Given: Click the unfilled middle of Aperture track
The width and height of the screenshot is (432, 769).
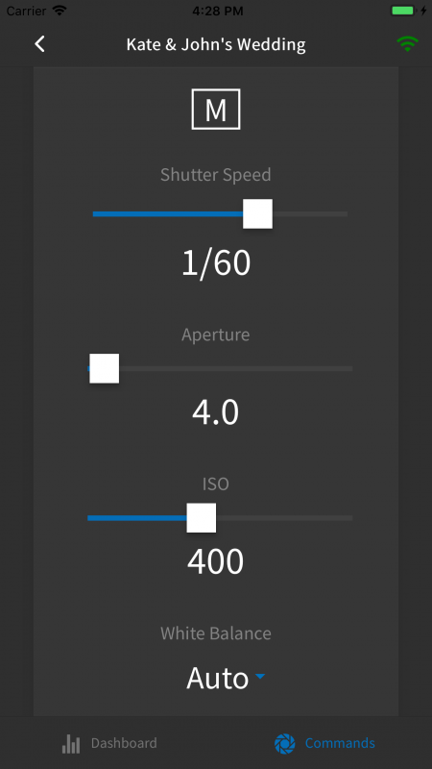Looking at the screenshot, I should click(x=235, y=368).
